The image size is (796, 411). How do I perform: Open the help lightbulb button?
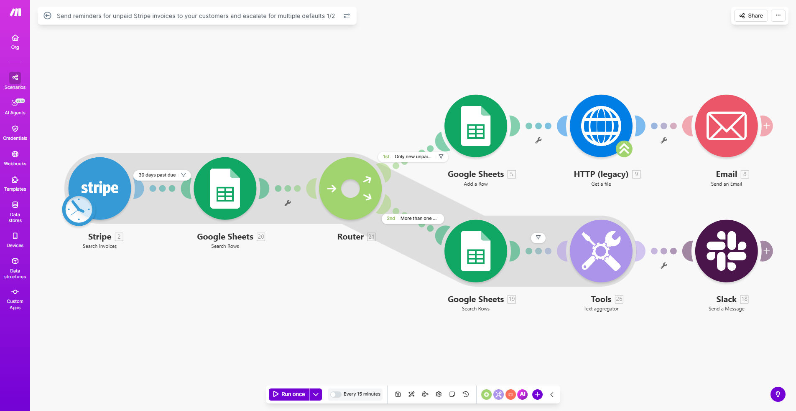(778, 394)
